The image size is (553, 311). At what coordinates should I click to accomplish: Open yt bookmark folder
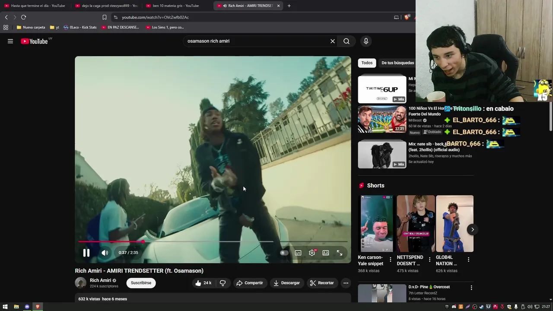click(54, 27)
